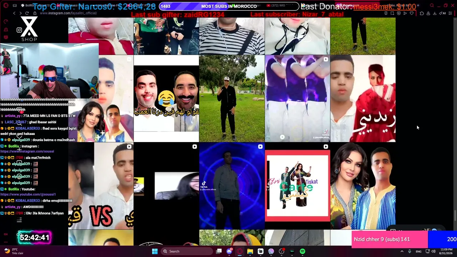Viewport: 457px width, 257px height.
Task: Open post of woman beside man in blue
Action: pyautogui.click(x=363, y=186)
